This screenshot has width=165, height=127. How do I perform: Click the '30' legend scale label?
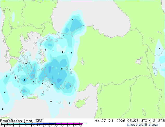[56, 126]
